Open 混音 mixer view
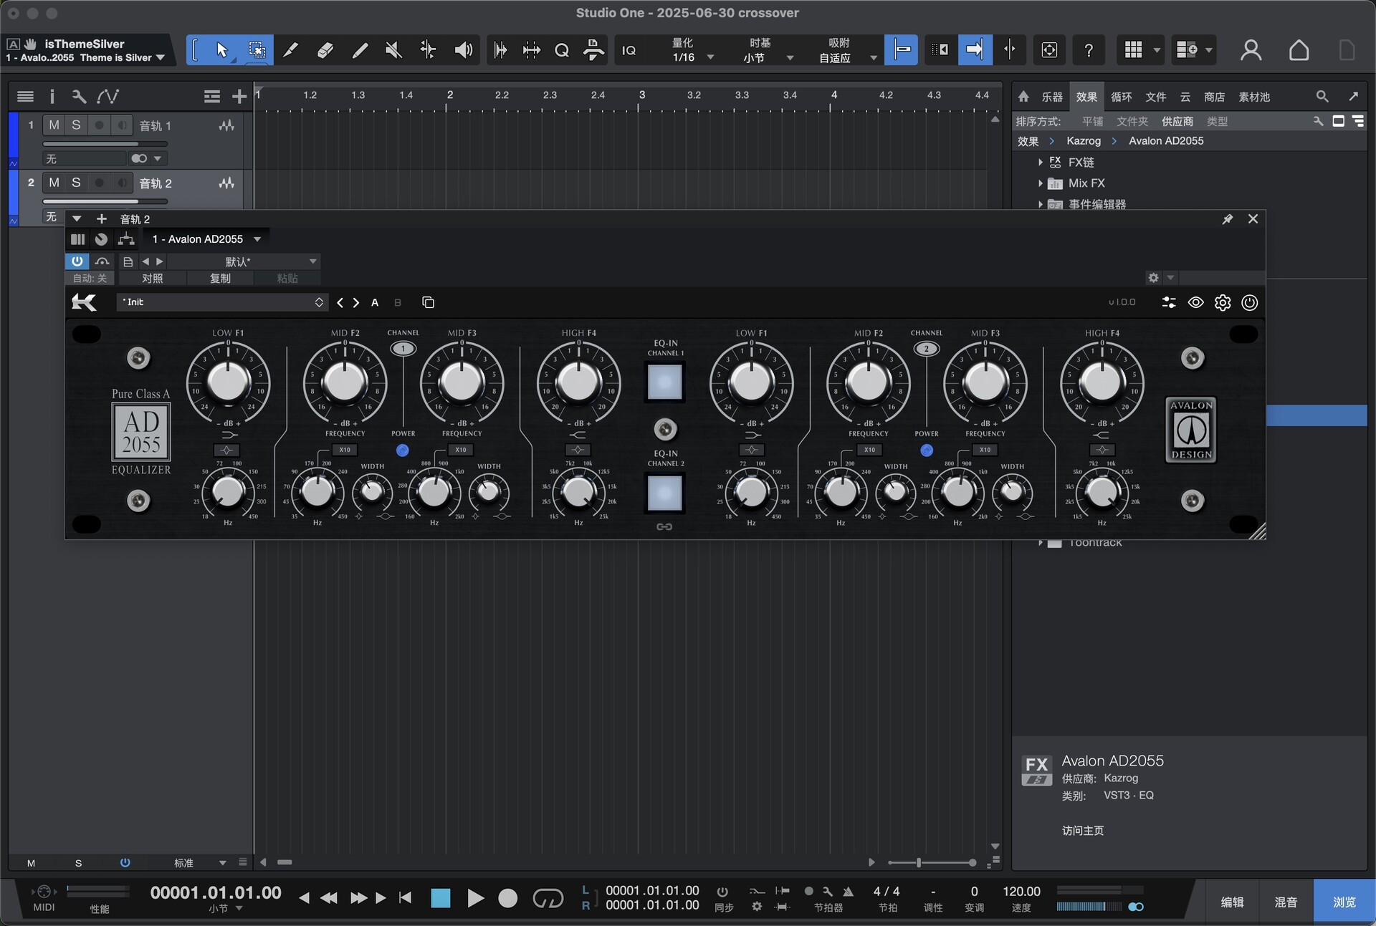 click(x=1286, y=902)
